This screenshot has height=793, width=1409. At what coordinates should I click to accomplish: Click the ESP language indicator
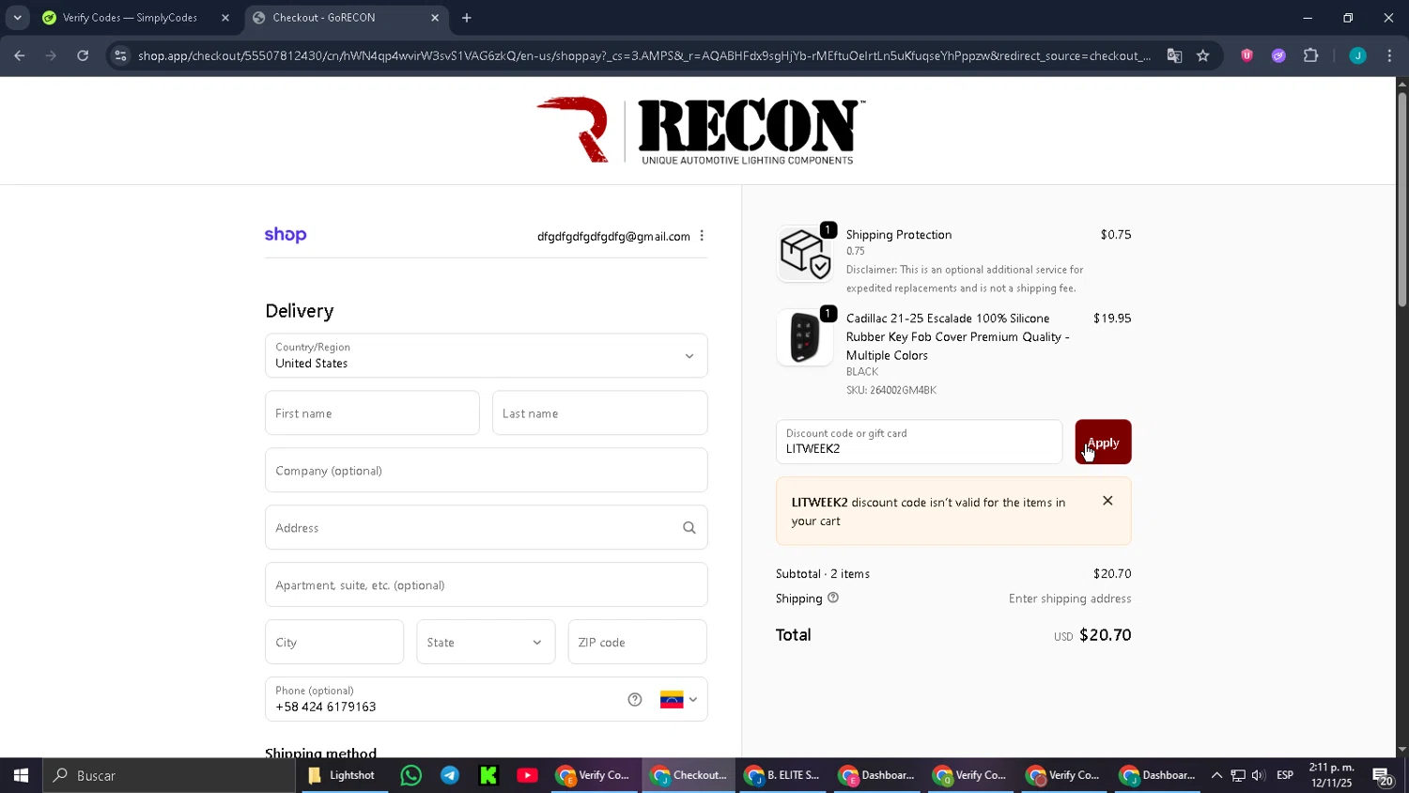pos(1285,775)
